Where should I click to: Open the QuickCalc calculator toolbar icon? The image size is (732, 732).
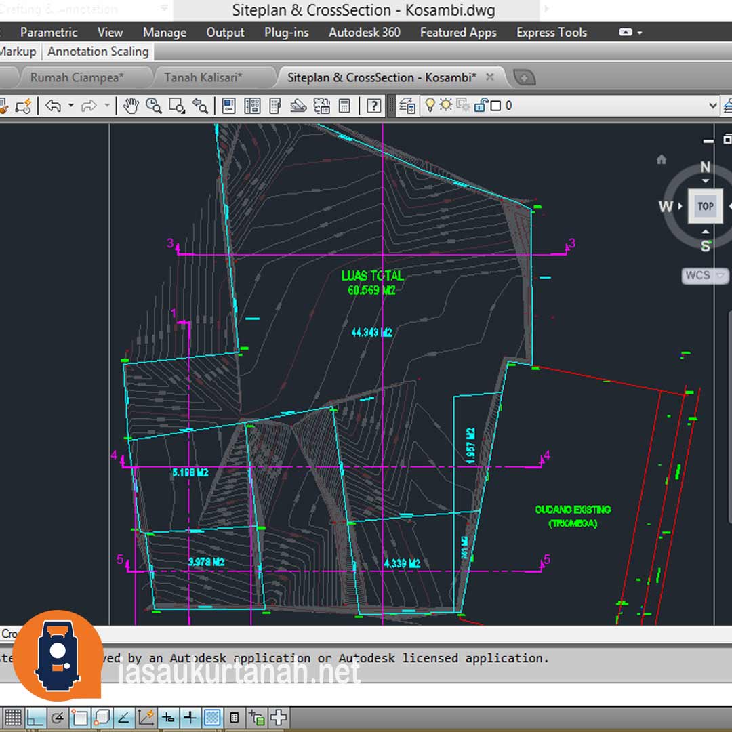click(x=344, y=106)
